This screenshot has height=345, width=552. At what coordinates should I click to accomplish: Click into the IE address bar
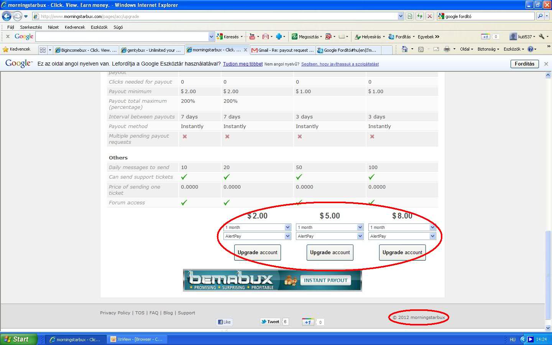tap(215, 16)
